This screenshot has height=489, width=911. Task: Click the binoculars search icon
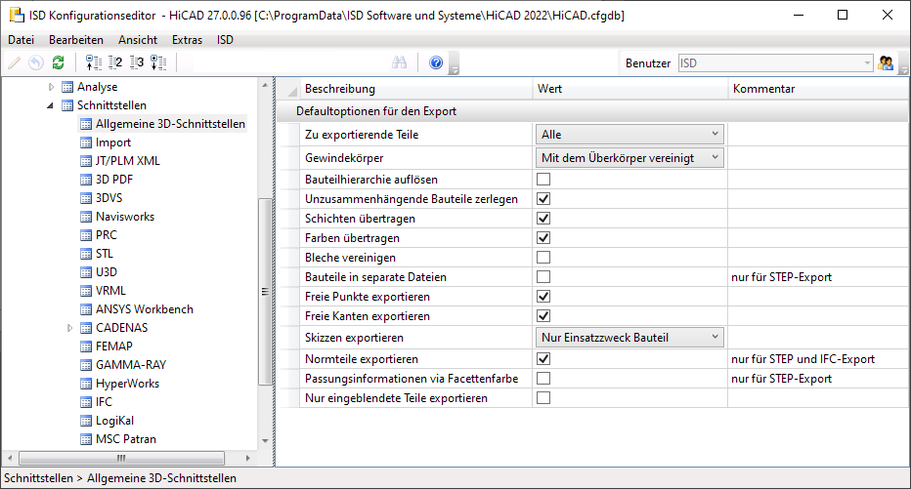(x=399, y=62)
